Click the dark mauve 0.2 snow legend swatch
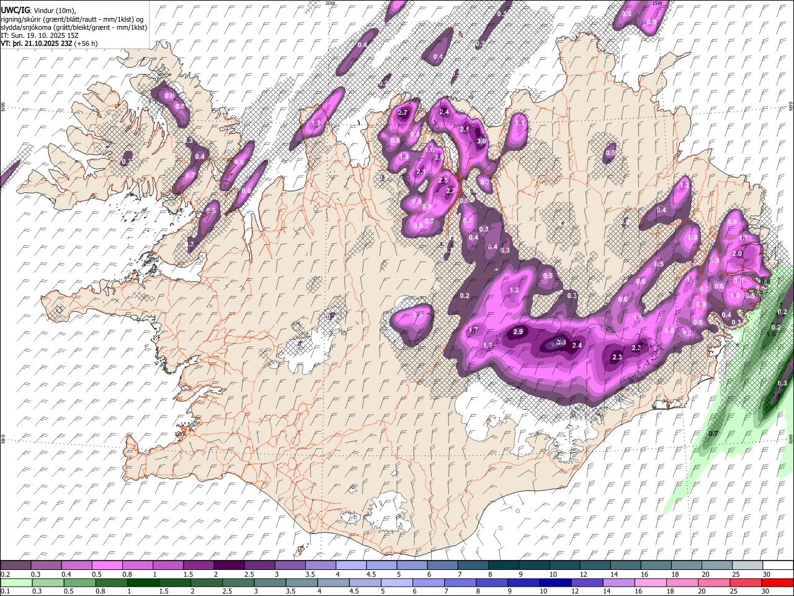Screen dimensions: 794x596 [16, 566]
